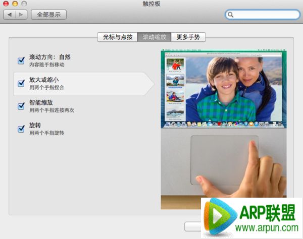
Task: Go forward with the right arrow button
Action: tap(21, 15)
